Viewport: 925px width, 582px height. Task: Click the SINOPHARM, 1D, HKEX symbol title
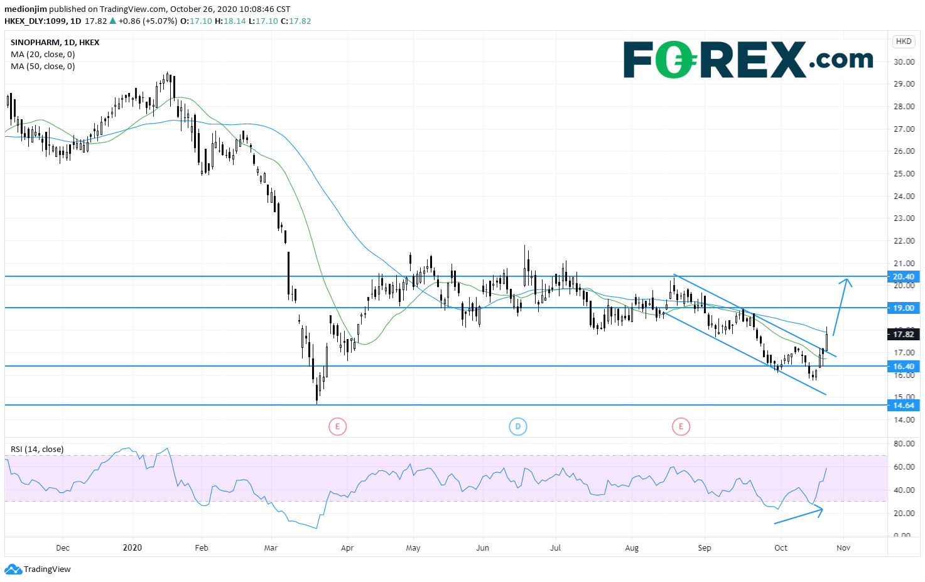coord(55,43)
